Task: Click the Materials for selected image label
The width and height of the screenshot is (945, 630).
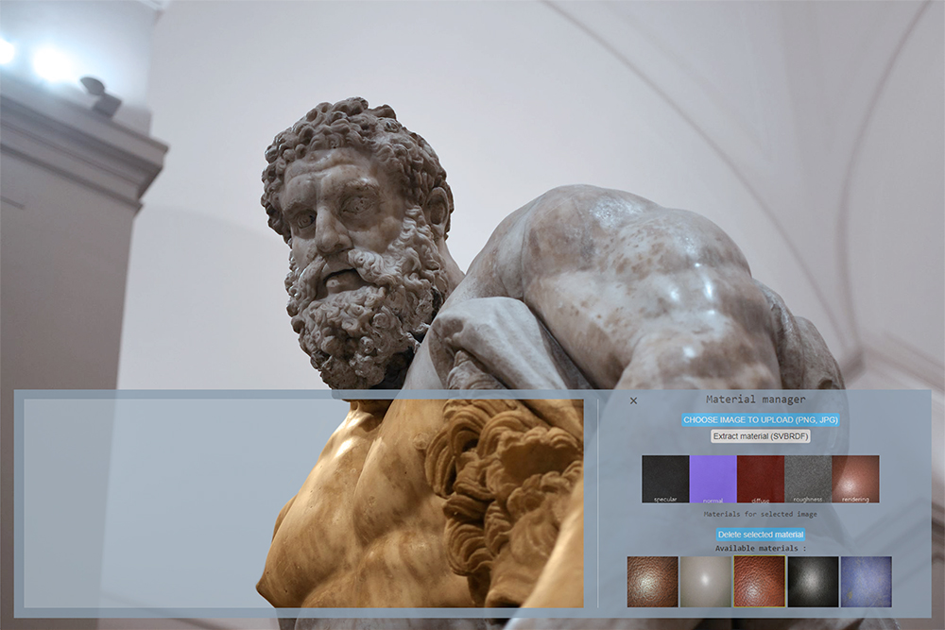Action: click(760, 515)
